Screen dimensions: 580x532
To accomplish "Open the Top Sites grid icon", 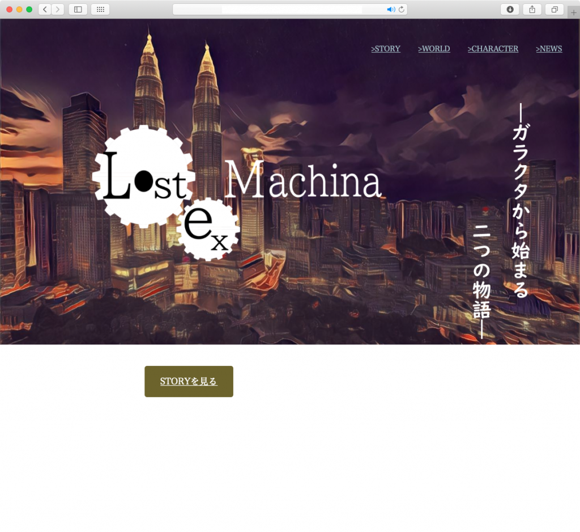I will coord(100,9).
